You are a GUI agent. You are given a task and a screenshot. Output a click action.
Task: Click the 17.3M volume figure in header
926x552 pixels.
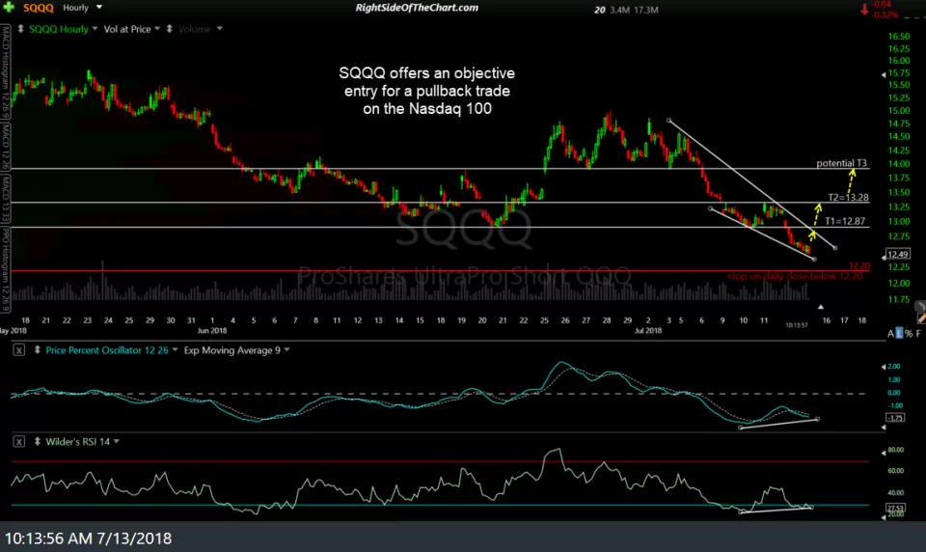tap(646, 10)
